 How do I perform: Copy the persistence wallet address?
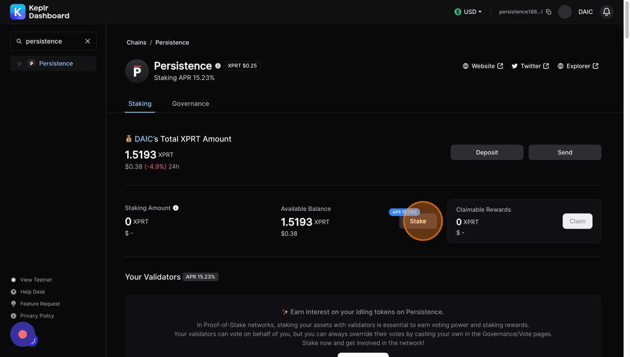coord(548,12)
